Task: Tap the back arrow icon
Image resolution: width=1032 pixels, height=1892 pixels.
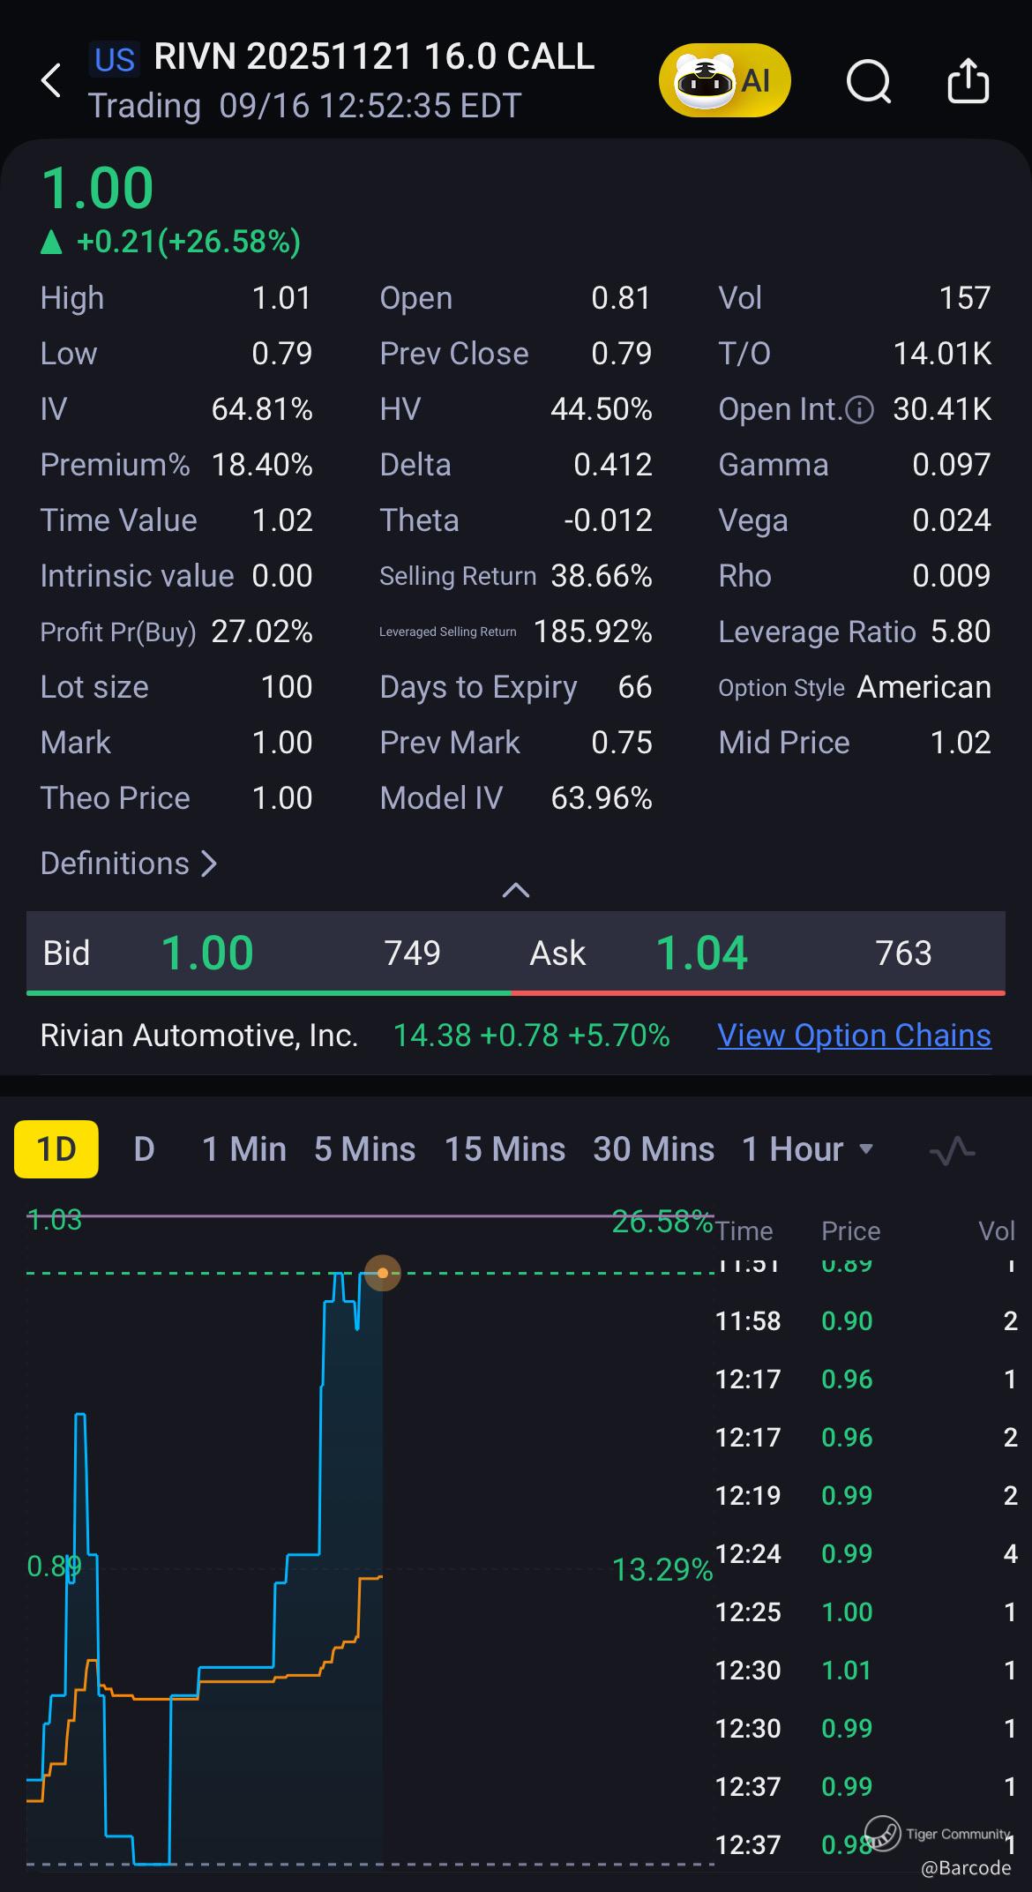Action: tap(51, 81)
